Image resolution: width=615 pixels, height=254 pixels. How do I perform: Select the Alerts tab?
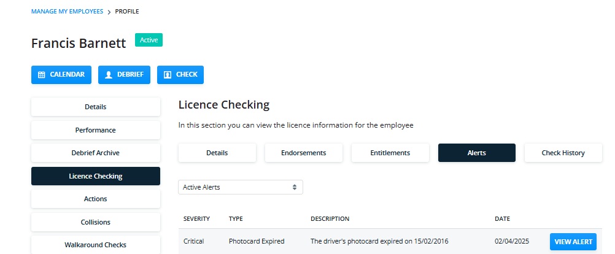(476, 153)
